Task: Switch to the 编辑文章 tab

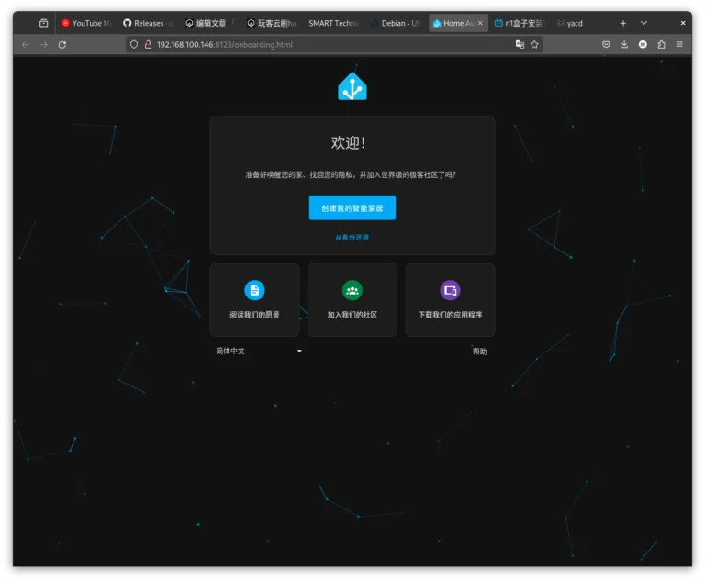Action: click(x=210, y=23)
